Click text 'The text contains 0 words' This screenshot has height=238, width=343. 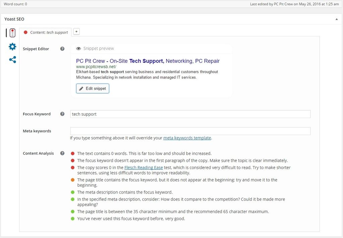click(102, 153)
